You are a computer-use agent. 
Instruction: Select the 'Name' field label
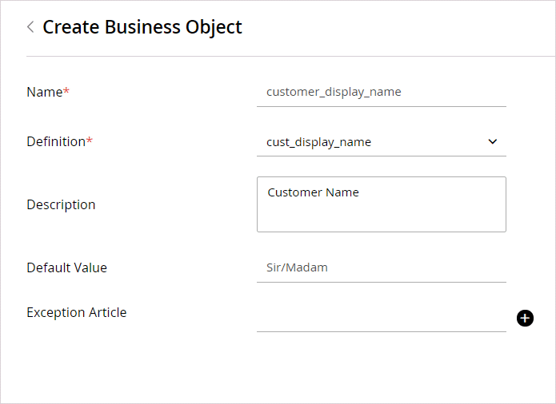click(48, 92)
